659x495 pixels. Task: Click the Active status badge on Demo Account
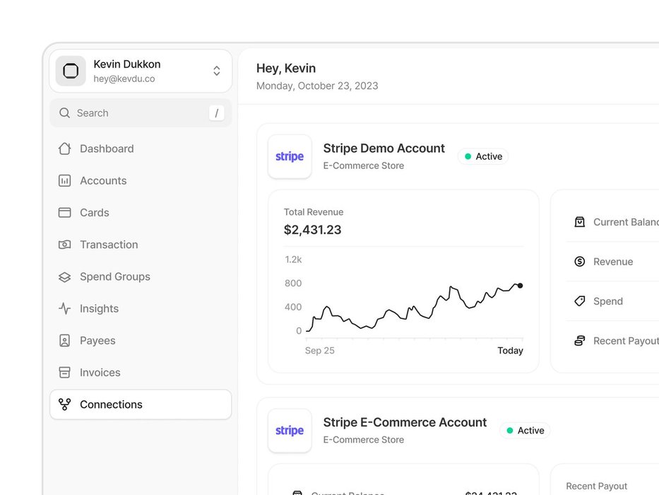(483, 156)
